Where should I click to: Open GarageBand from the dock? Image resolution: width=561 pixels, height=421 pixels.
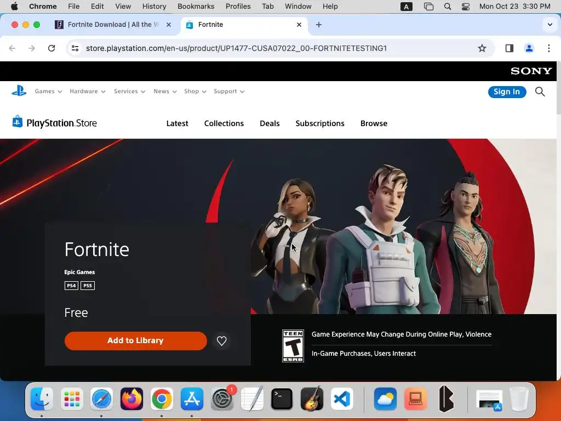pyautogui.click(x=312, y=399)
